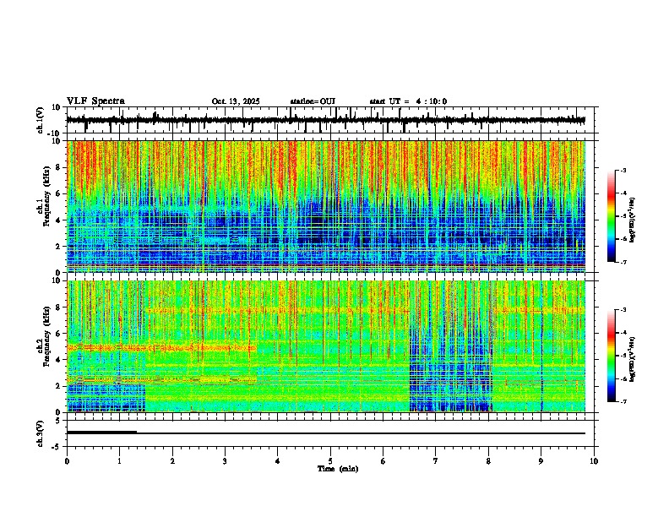
Task: Click the "6" tick on the time axis
Action: [383, 461]
